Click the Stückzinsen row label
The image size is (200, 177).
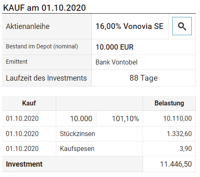(77, 134)
